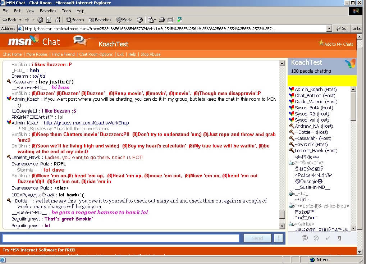Click the chat log scrollbar thumb

(x=282, y=214)
